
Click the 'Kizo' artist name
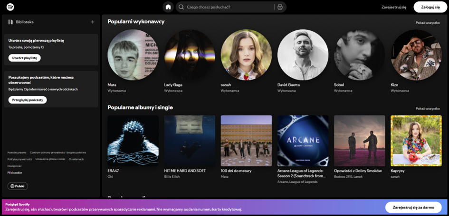click(394, 85)
